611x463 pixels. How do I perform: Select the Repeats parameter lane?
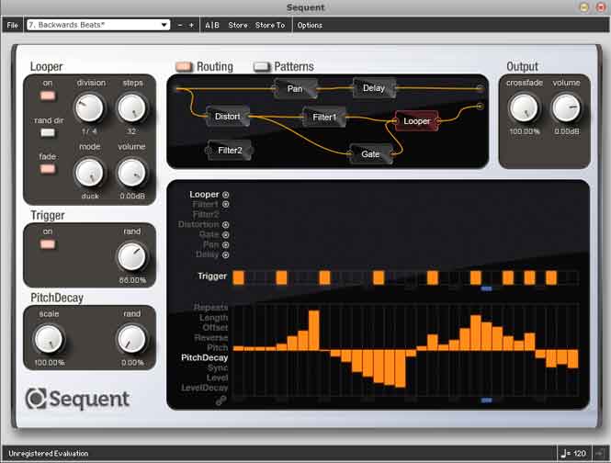210,307
